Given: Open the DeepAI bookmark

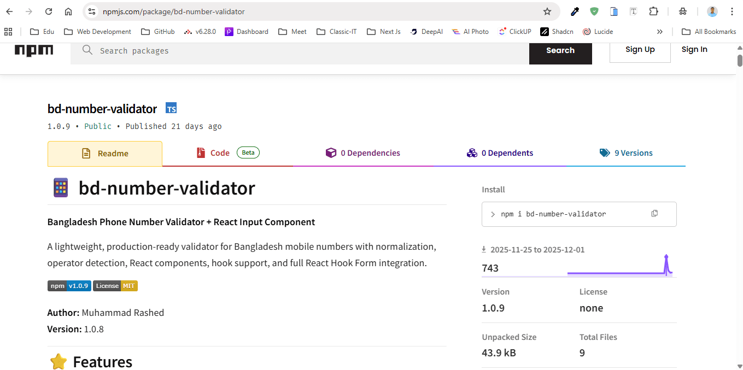Looking at the screenshot, I should (426, 32).
